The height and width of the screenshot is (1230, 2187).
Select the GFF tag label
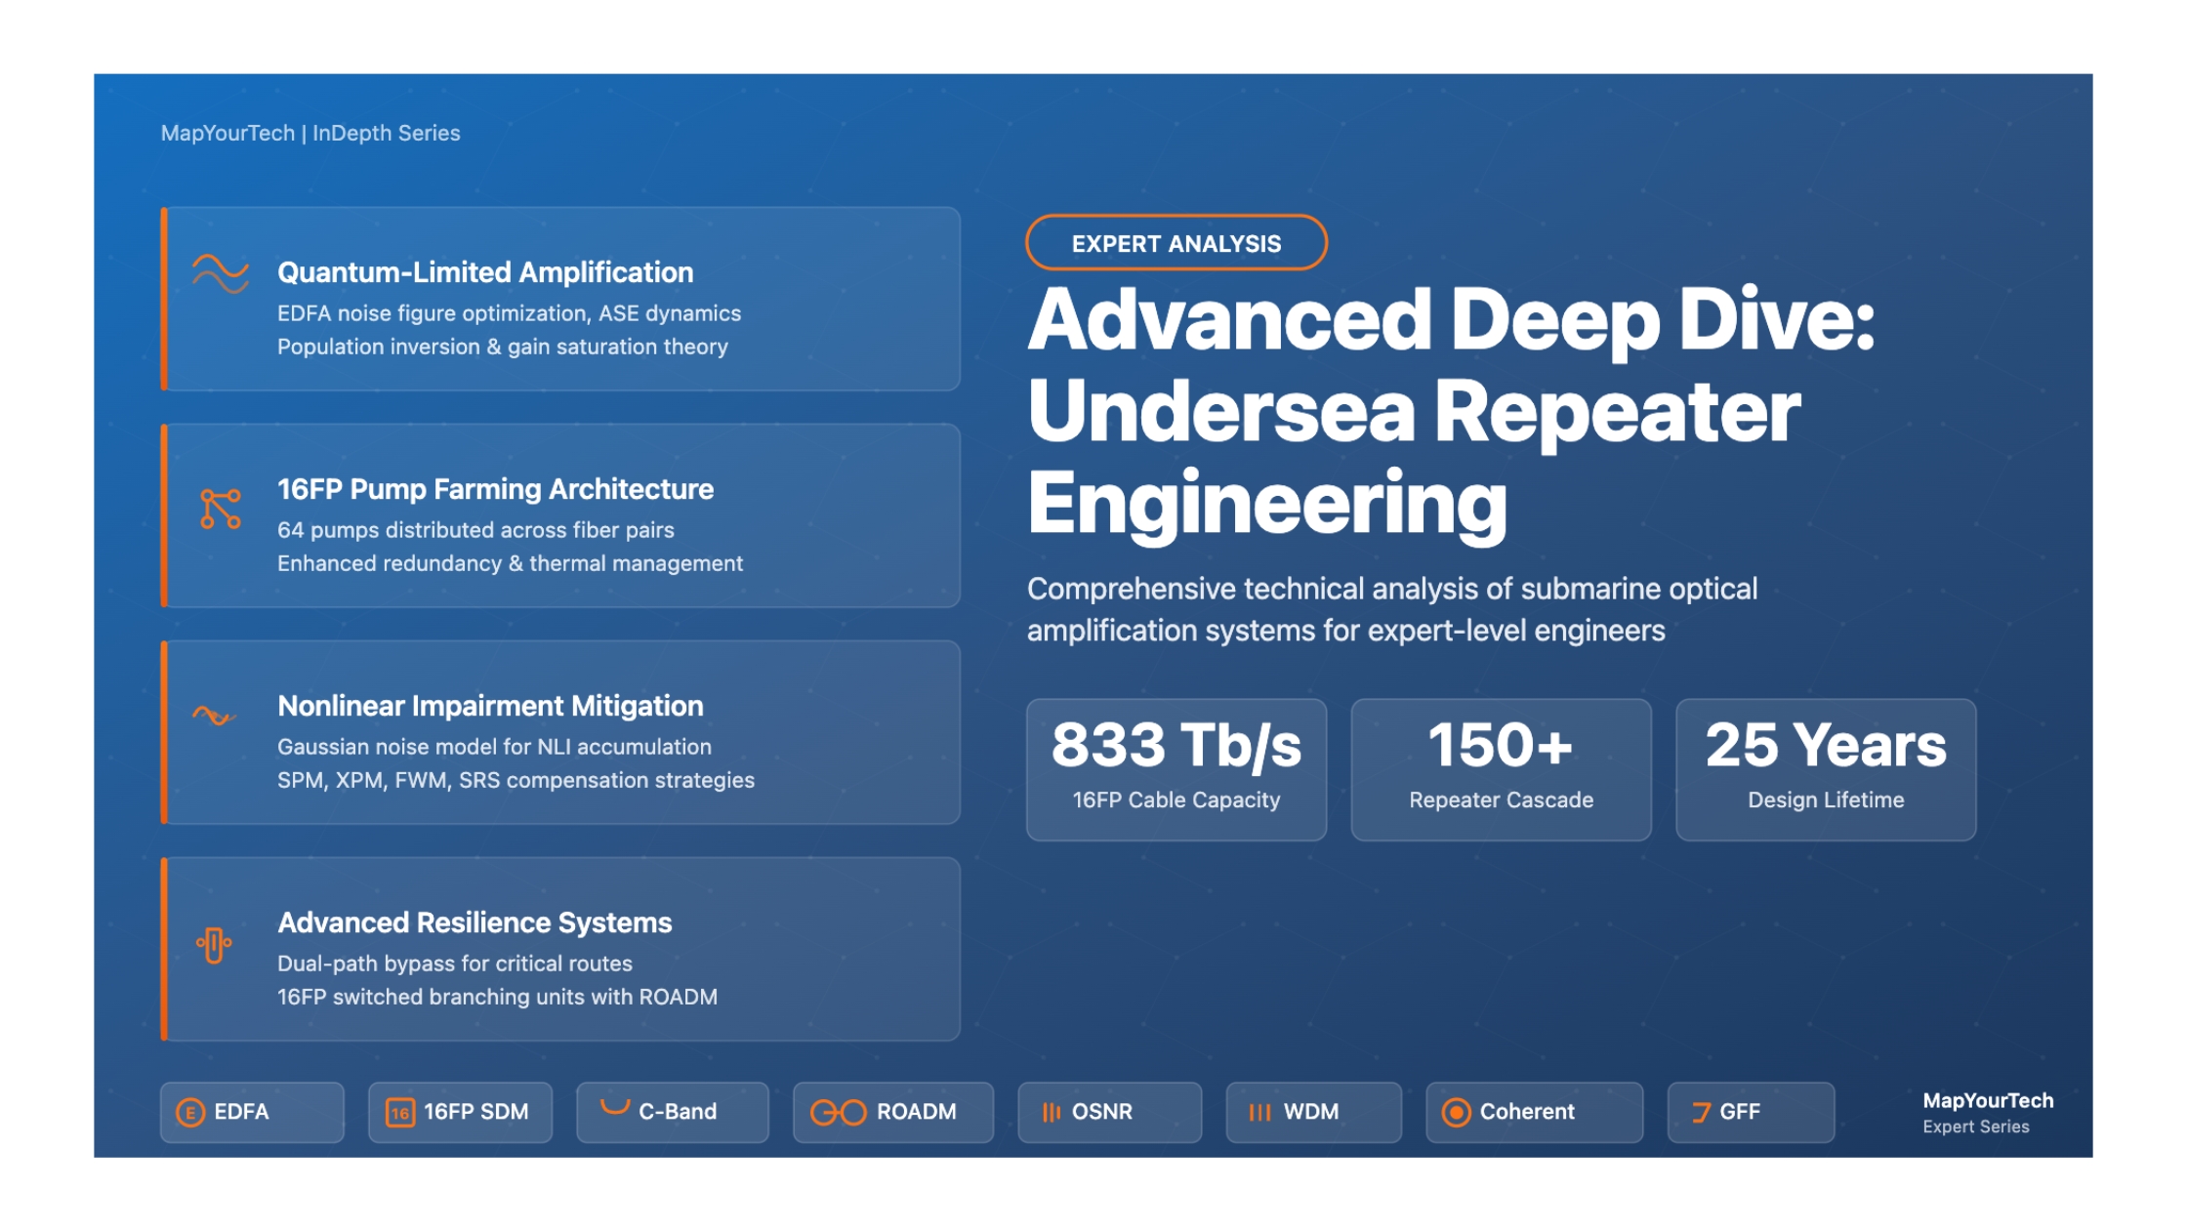(x=1740, y=1112)
